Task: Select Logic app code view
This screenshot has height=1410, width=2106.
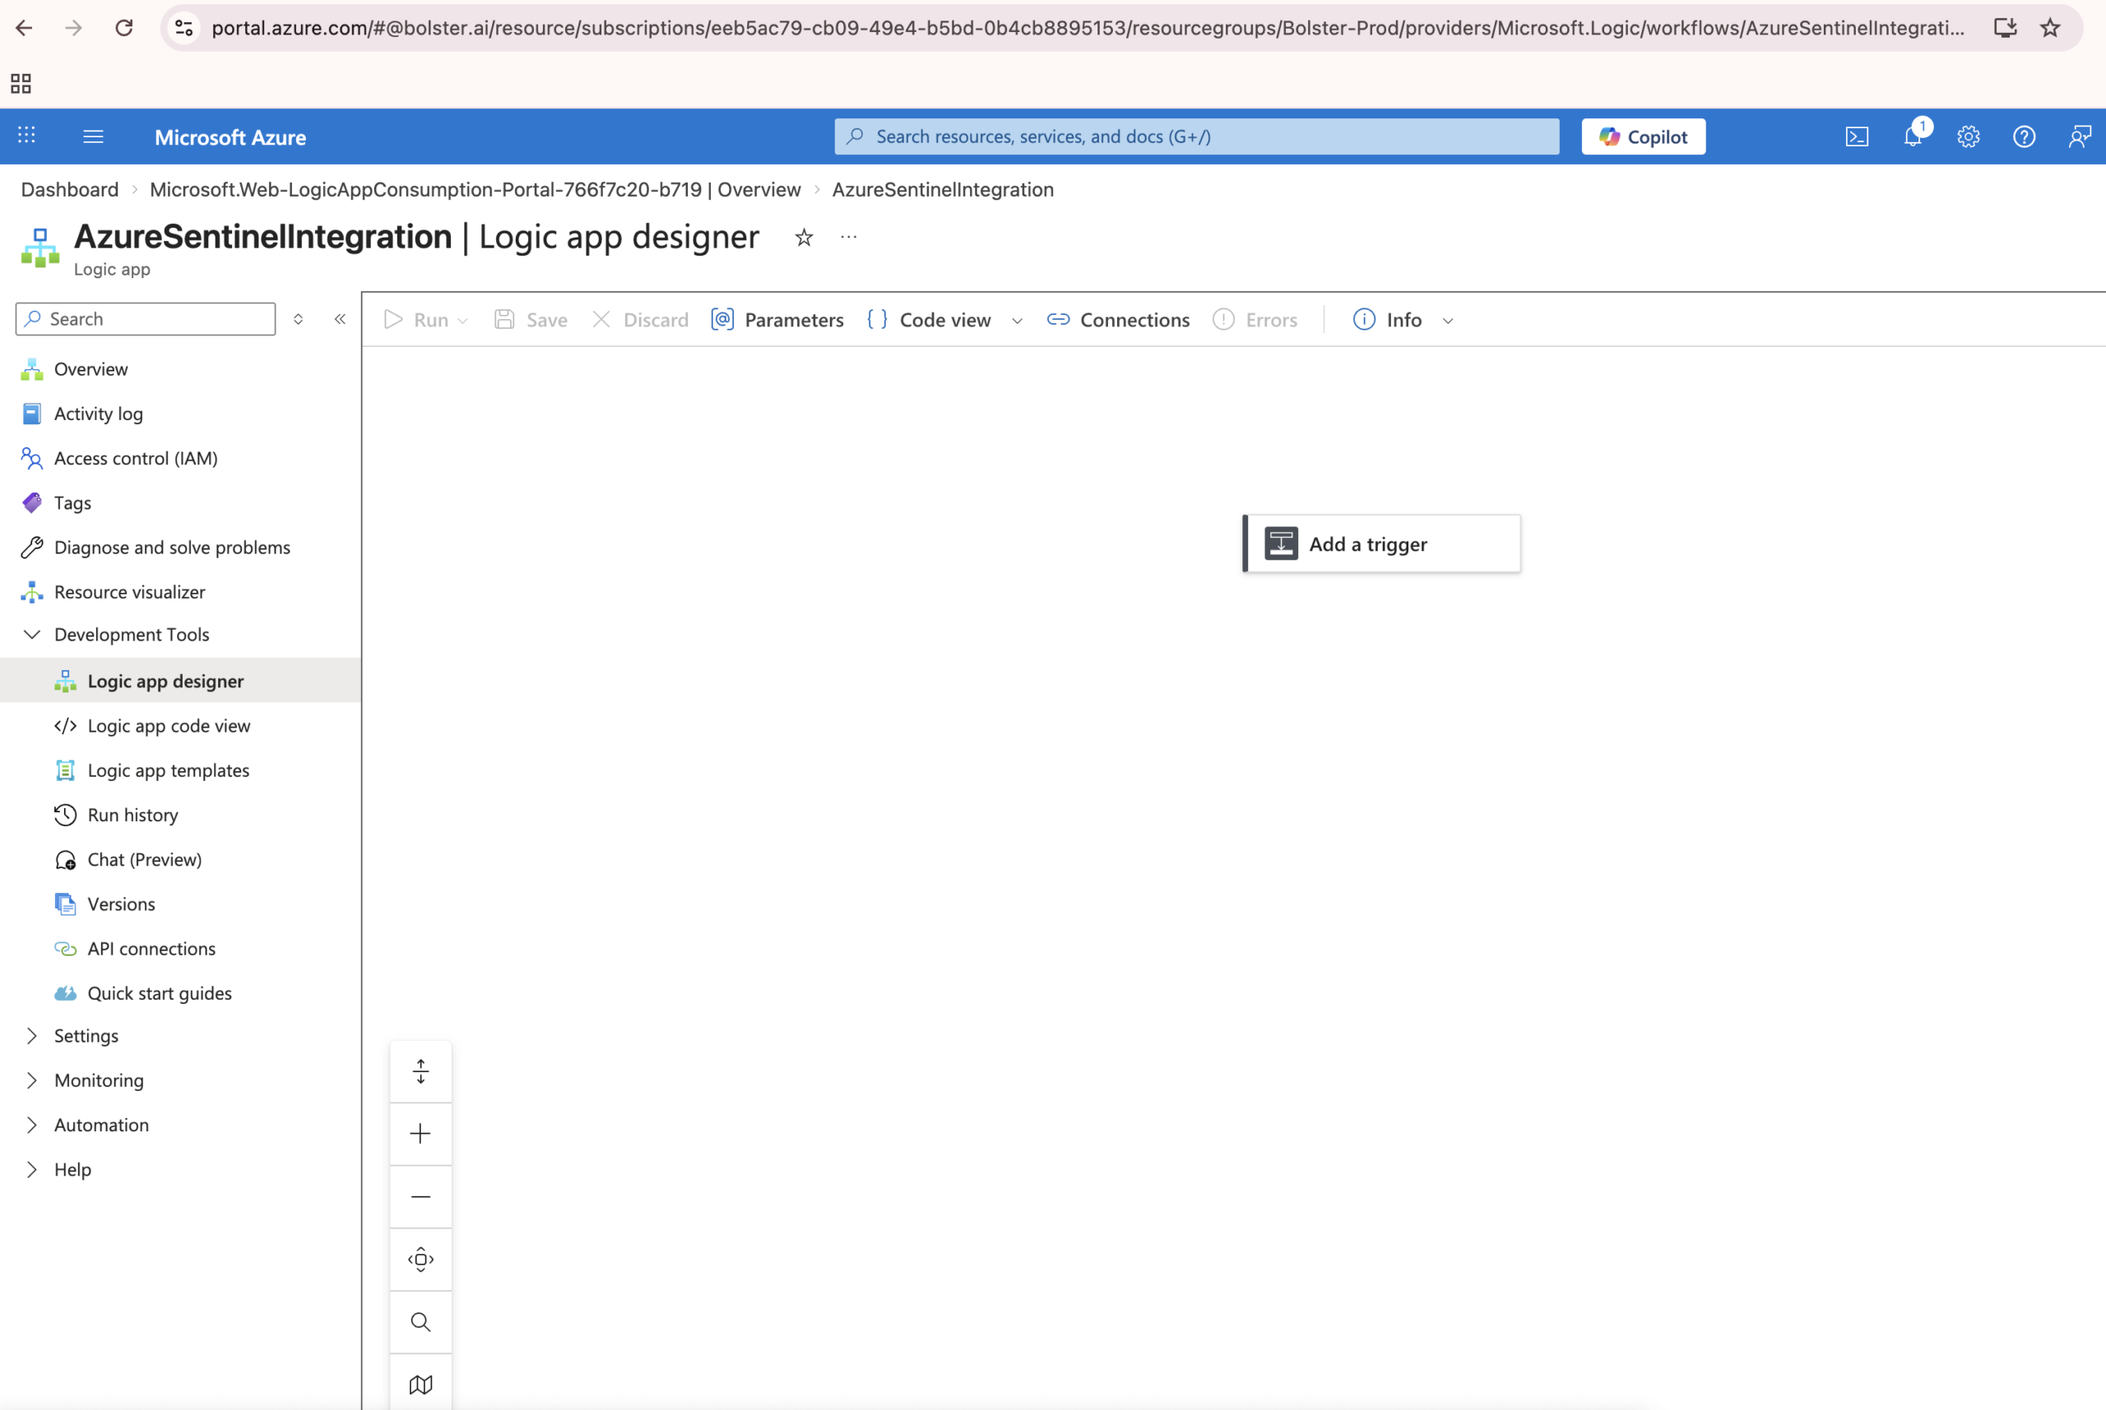Action: [x=168, y=726]
